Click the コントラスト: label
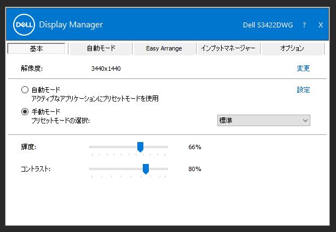The image size is (336, 232). point(36,169)
